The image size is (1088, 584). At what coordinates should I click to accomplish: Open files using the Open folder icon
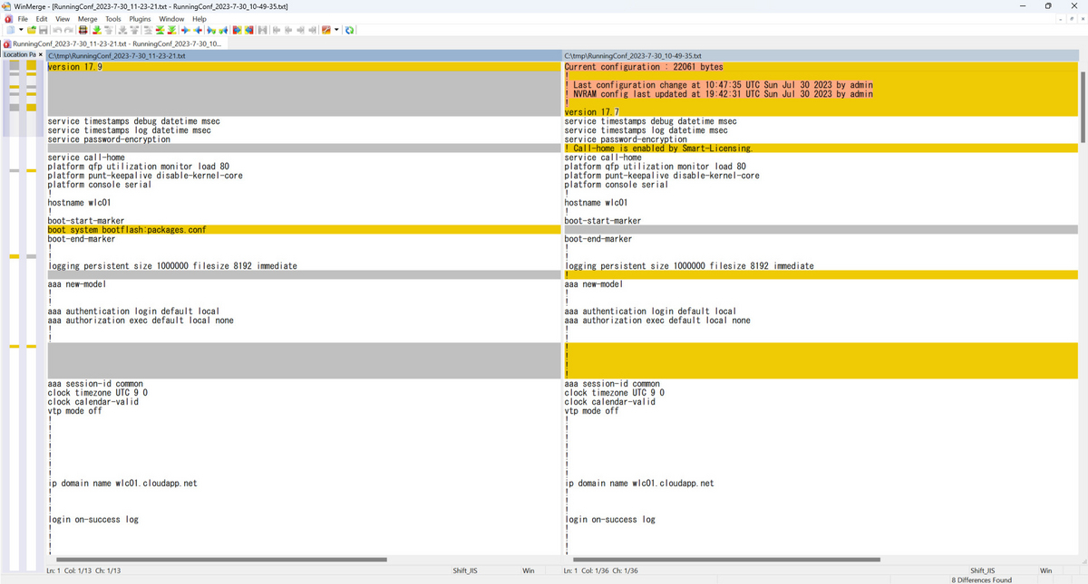pyautogui.click(x=30, y=30)
